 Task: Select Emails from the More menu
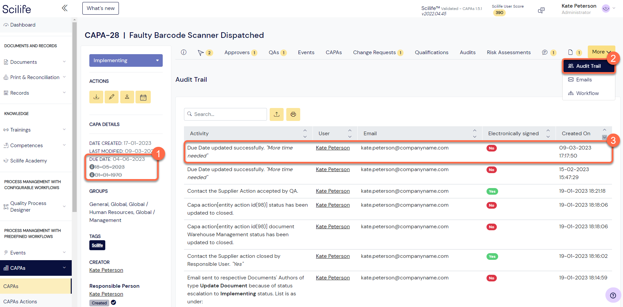pyautogui.click(x=584, y=80)
